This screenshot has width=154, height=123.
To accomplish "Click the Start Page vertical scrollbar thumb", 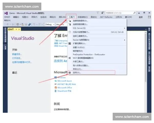I will [146, 58].
